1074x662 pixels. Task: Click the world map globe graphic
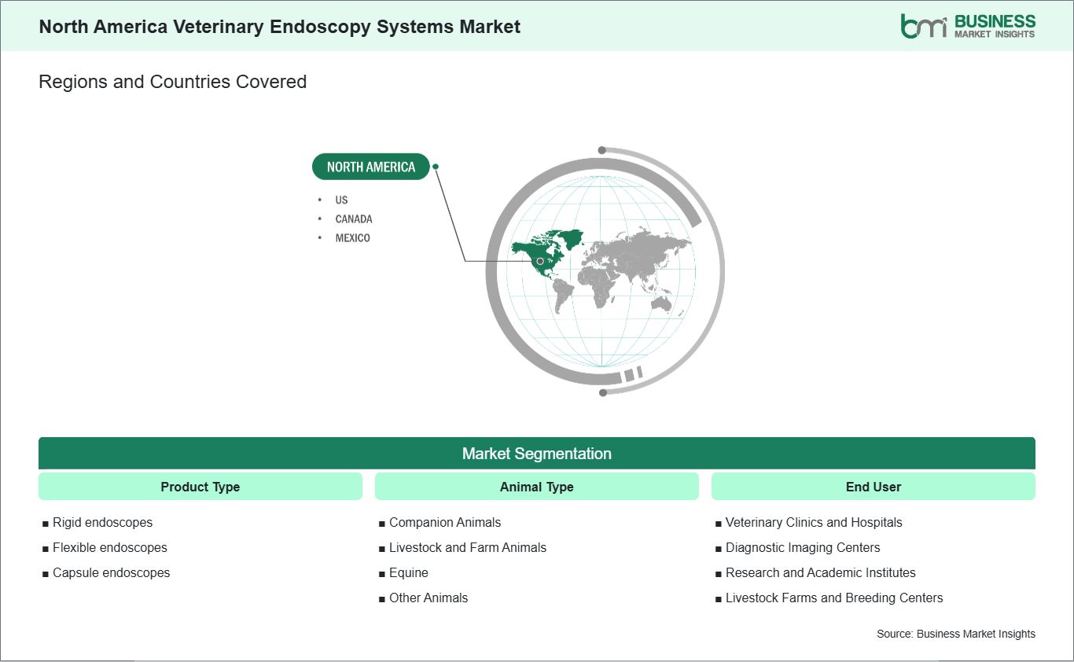[604, 270]
